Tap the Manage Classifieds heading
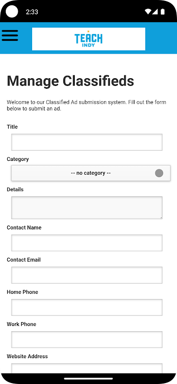 click(71, 81)
